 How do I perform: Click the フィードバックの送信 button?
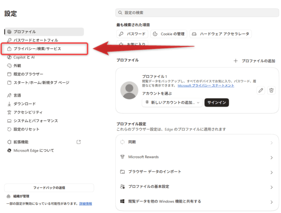point(49,188)
